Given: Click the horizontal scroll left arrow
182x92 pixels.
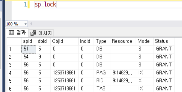Looking at the screenshot, I should 31,24.
